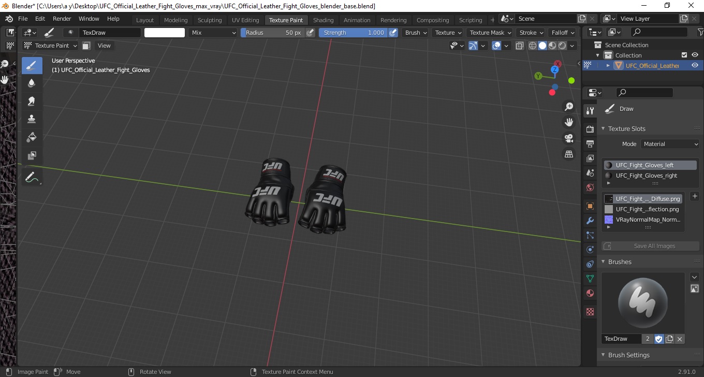Switch perspective/orthographic grid icon
This screenshot has width=704, height=377.
pos(569,154)
